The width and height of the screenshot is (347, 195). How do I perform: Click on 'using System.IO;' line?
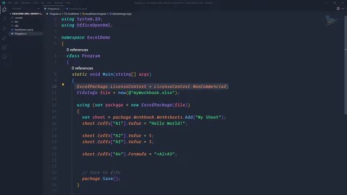point(82,19)
